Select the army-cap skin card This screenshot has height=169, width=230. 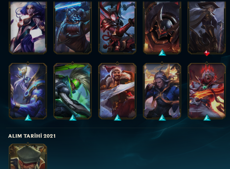point(28,157)
